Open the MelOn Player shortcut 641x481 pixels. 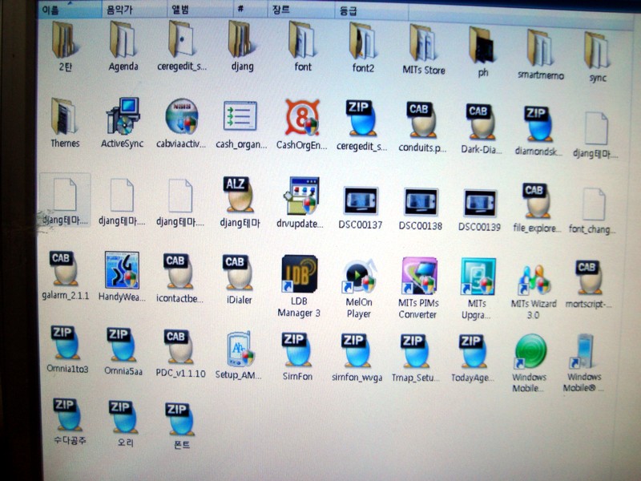(358, 277)
